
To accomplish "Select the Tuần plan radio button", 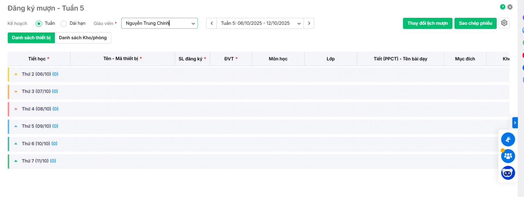I will [x=39, y=24].
